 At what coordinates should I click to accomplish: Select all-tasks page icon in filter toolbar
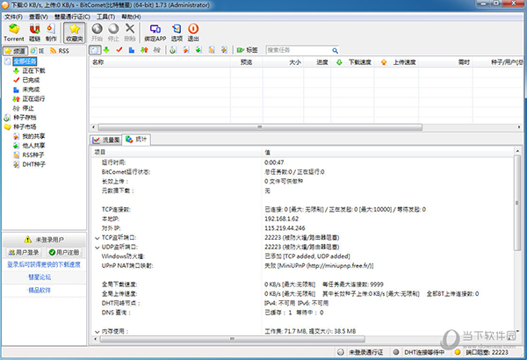[95, 50]
